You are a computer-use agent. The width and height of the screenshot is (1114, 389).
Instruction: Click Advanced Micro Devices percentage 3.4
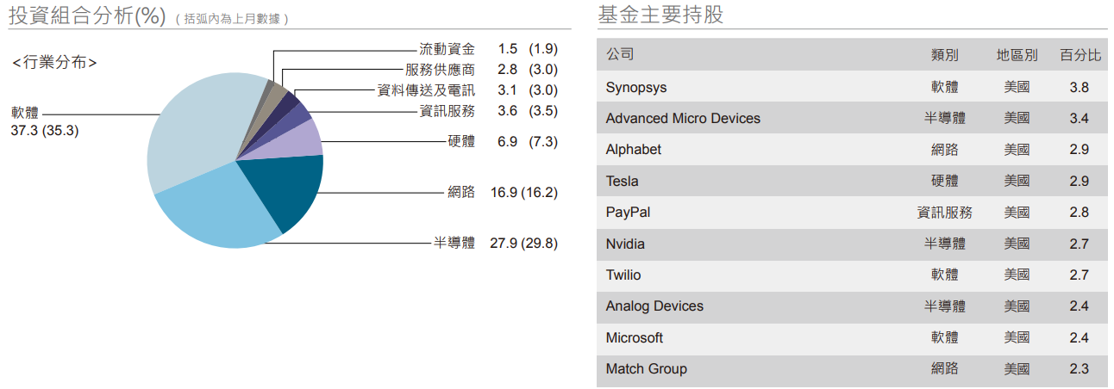tap(1079, 118)
